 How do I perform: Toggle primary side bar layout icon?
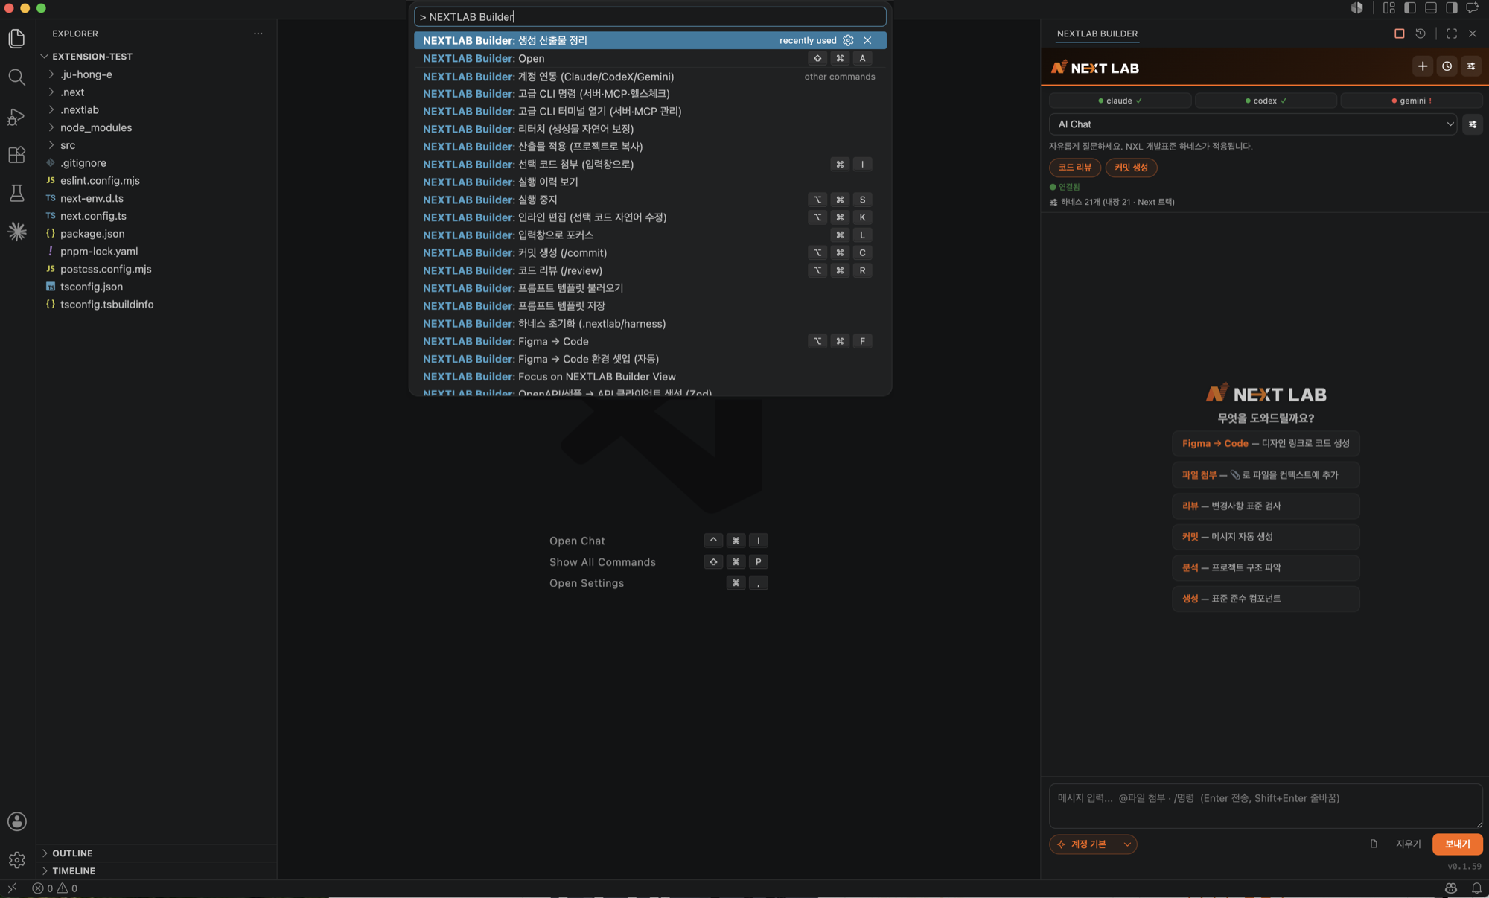click(x=1410, y=8)
